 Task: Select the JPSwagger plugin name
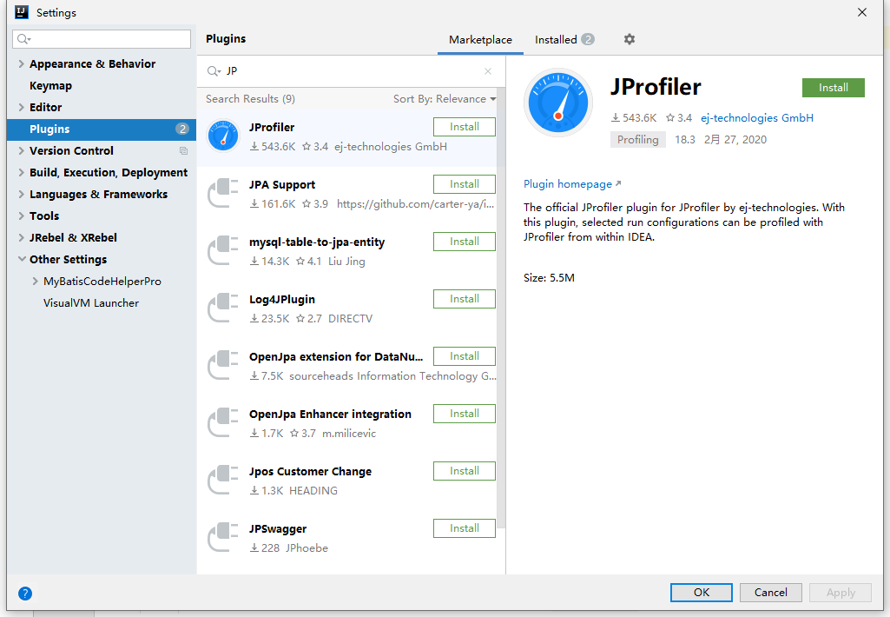pyautogui.click(x=278, y=529)
